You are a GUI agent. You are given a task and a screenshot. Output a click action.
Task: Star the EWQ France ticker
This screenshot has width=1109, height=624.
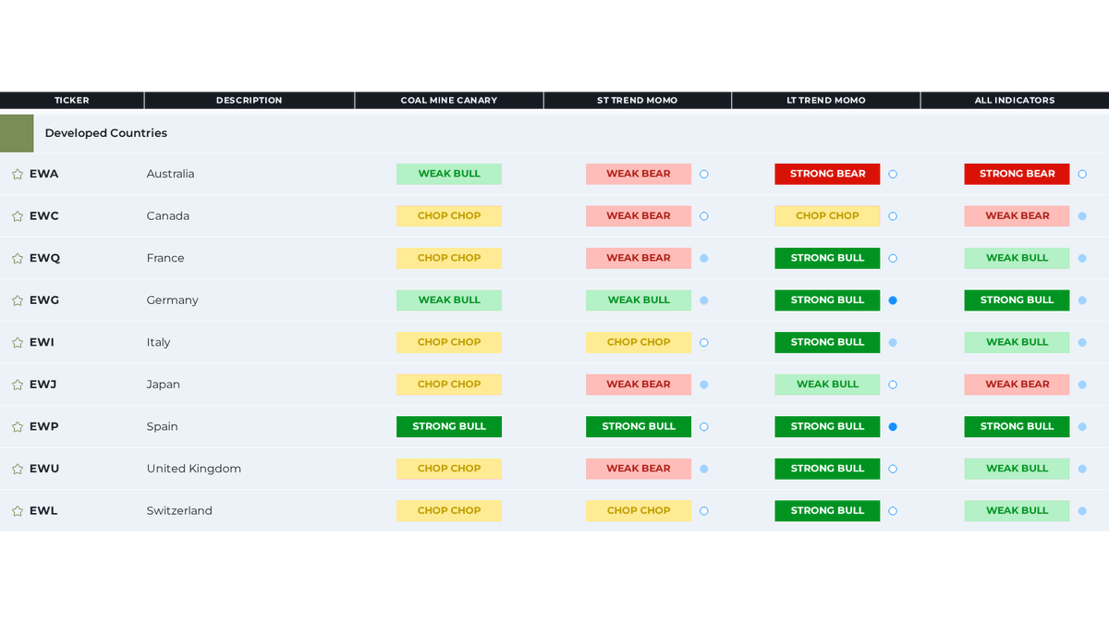pos(17,258)
